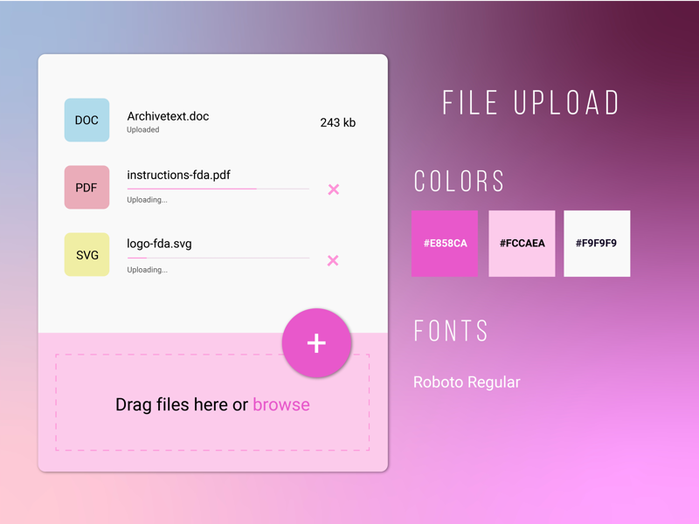Click the FILE UPLOAD heading
This screenshot has width=699, height=524.
pos(530,101)
